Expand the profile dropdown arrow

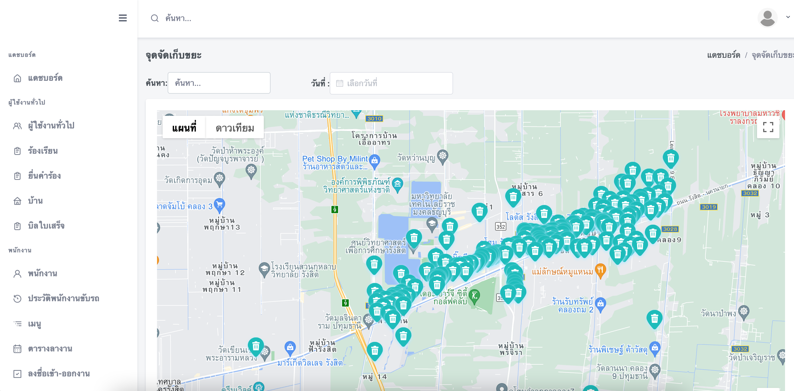click(788, 17)
